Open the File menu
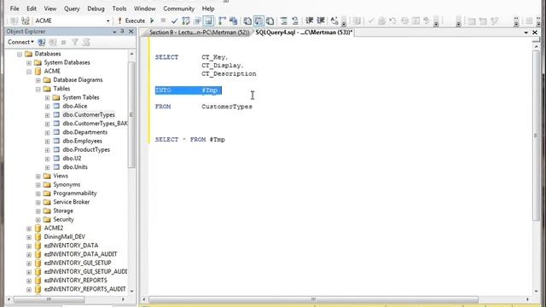Image resolution: width=546 pixels, height=307 pixels. click(15, 9)
